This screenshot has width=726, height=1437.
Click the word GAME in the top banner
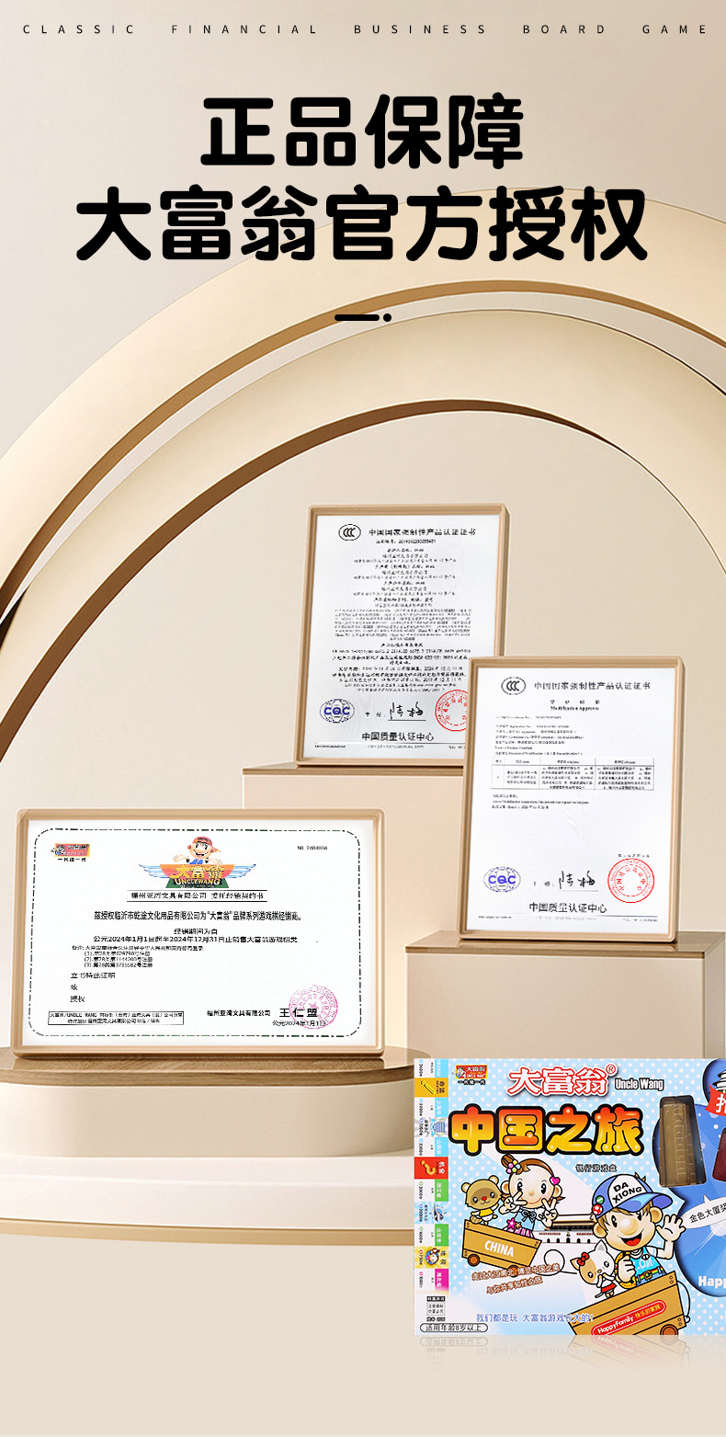point(675,29)
